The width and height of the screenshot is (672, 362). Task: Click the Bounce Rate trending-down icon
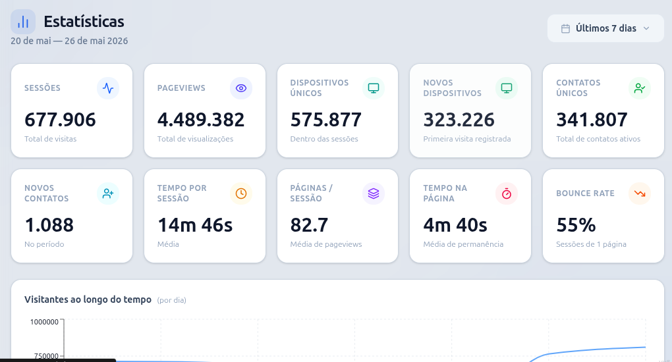pos(640,194)
